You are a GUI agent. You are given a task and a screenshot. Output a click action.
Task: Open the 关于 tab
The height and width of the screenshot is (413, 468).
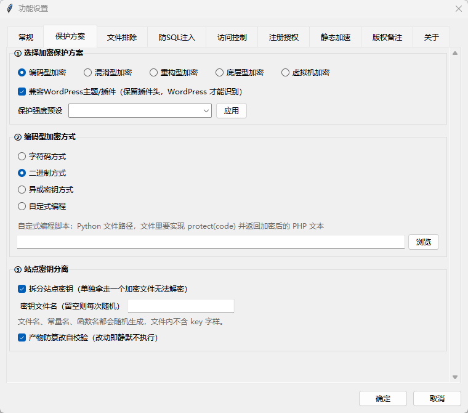(431, 38)
